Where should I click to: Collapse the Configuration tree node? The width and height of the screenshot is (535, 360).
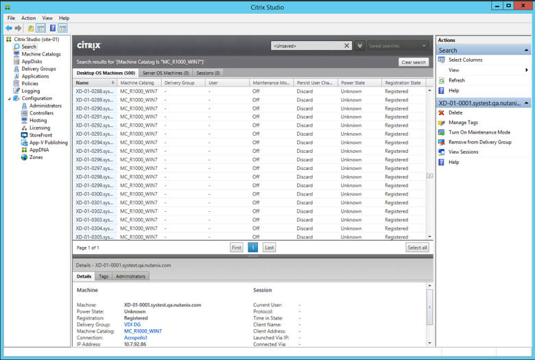pos(10,99)
